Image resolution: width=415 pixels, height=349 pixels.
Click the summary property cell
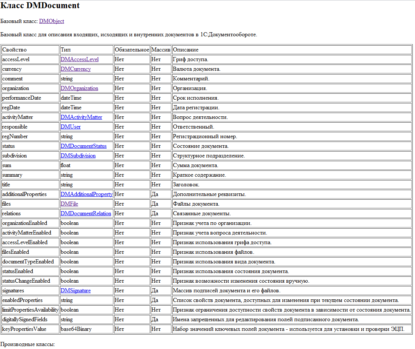[x=30, y=175]
